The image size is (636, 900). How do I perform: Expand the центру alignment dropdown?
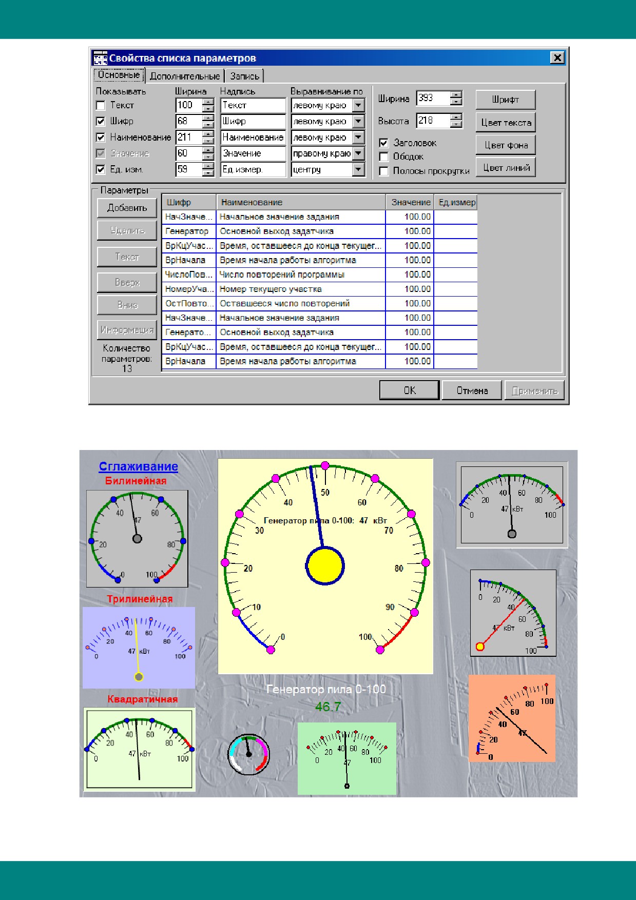click(x=358, y=169)
